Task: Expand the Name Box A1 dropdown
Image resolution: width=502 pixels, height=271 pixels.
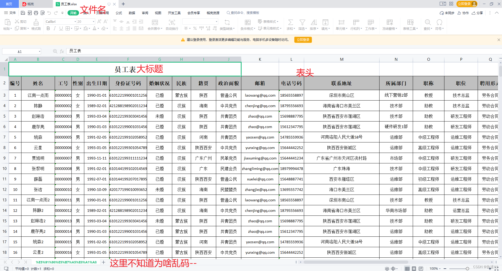Action: [x=40, y=51]
